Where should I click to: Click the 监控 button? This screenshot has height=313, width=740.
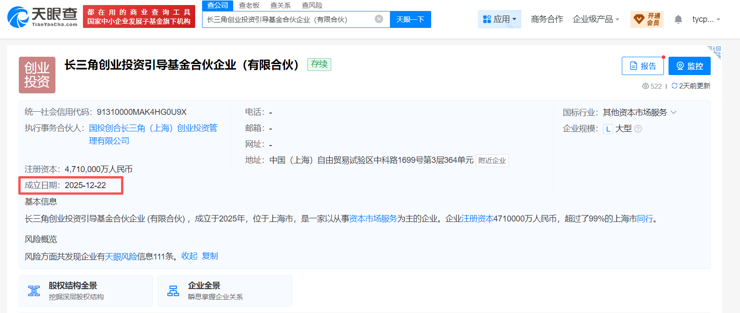[x=690, y=66]
